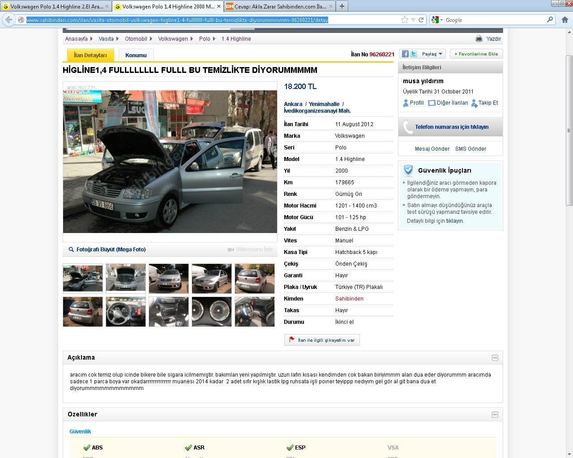
Task: Click the listing number 96260221
Action: 382,55
